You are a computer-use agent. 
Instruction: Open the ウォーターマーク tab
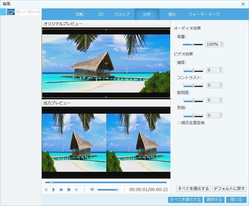tap(204, 14)
